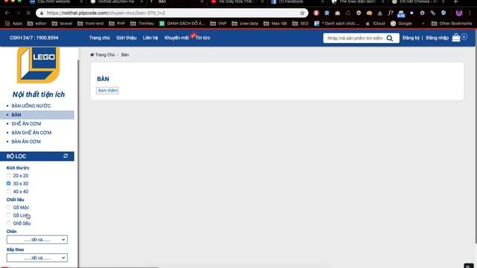Image resolution: width=477 pixels, height=268 pixels.
Task: Open the Chân dropdown
Action: (x=37, y=240)
